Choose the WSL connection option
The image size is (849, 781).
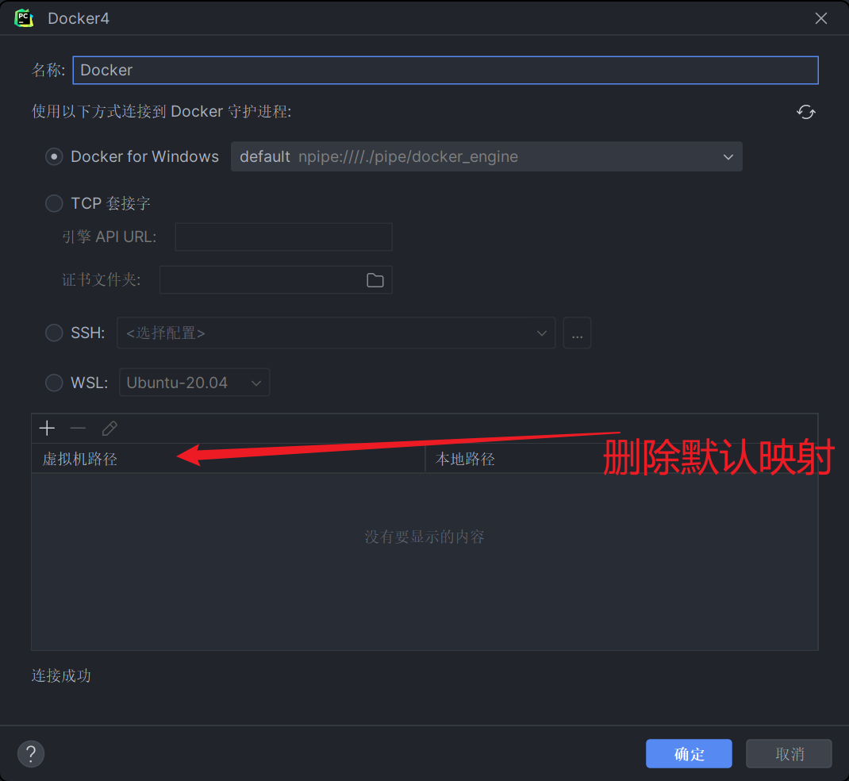point(54,383)
